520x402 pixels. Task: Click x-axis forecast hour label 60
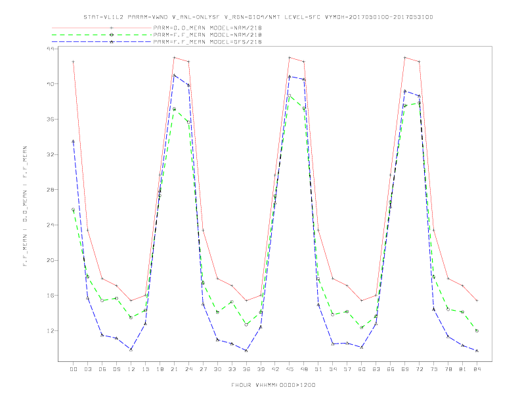362,369
